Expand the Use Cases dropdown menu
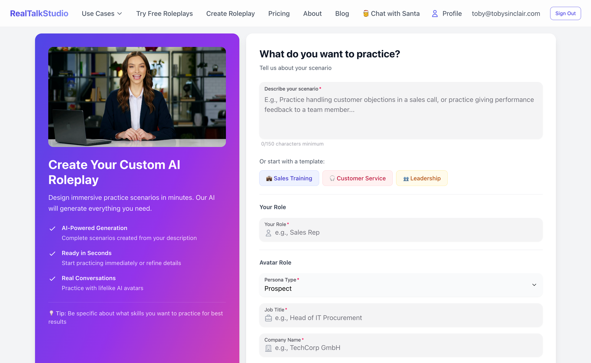Screen dimensions: 591x363 pyautogui.click(x=102, y=14)
